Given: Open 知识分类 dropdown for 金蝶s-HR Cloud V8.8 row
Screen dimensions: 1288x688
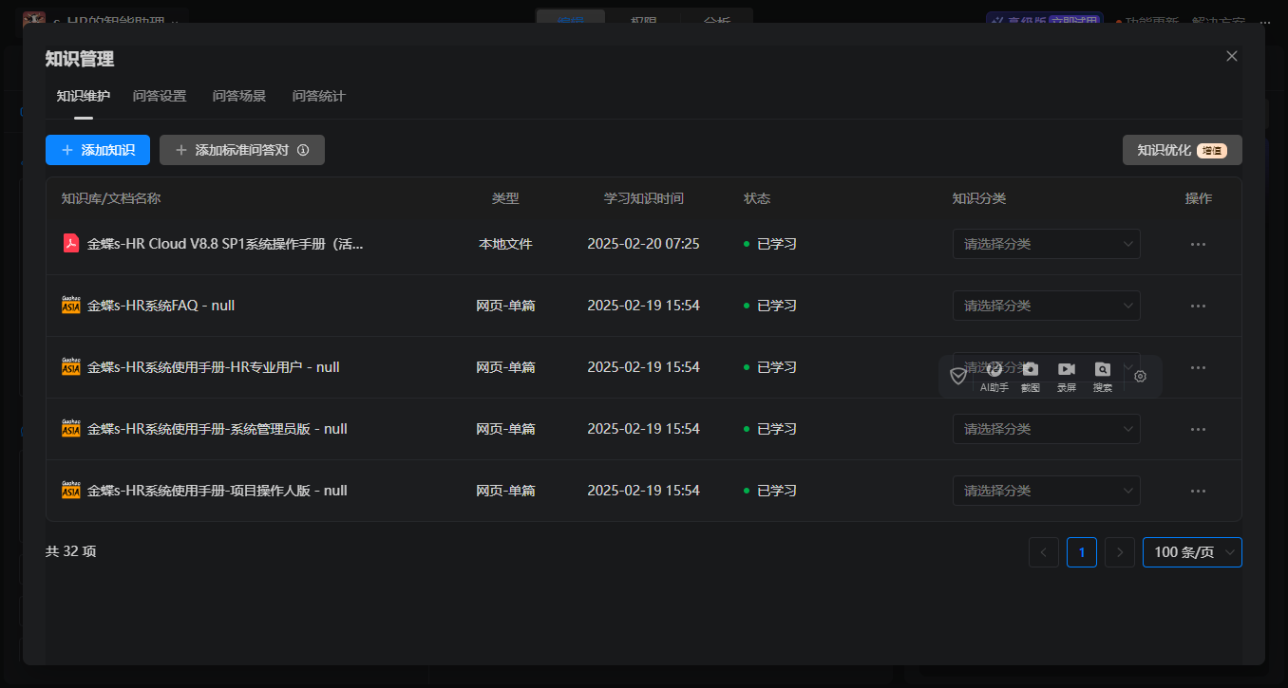Looking at the screenshot, I should pos(1047,244).
